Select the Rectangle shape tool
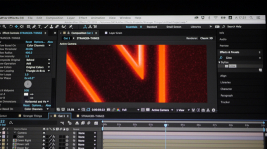Viewport: 267px width, 149px height. 28,27
